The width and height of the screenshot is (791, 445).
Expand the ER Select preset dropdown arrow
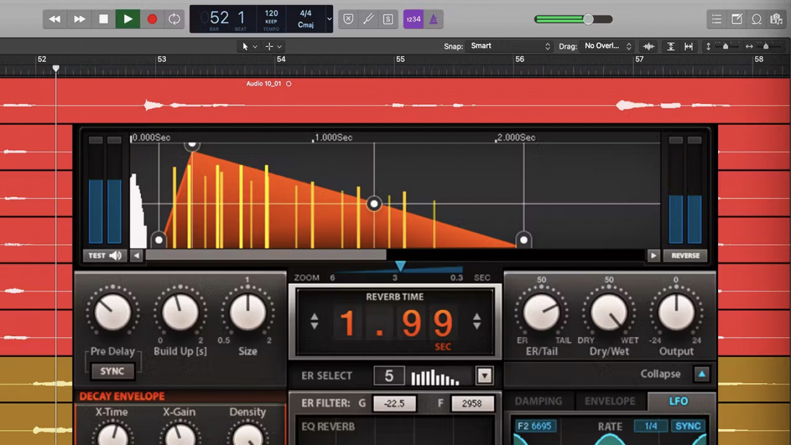484,376
